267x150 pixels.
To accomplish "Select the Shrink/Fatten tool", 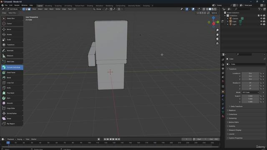I will tap(12, 113).
